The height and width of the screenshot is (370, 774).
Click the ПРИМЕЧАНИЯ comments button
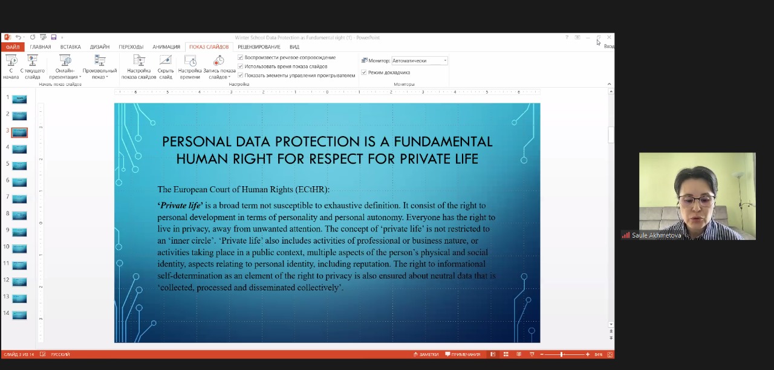[463, 354]
